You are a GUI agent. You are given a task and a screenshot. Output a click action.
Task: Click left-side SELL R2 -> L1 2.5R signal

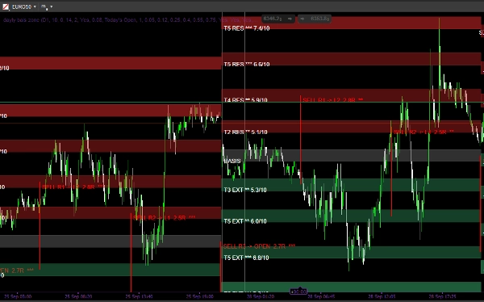tap(164, 218)
